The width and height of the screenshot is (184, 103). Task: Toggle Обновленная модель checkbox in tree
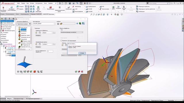coord(1,31)
